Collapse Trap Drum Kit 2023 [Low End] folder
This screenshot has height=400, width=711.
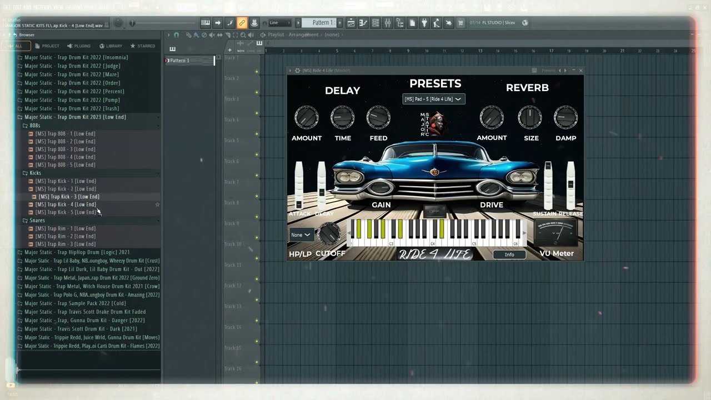(75, 117)
